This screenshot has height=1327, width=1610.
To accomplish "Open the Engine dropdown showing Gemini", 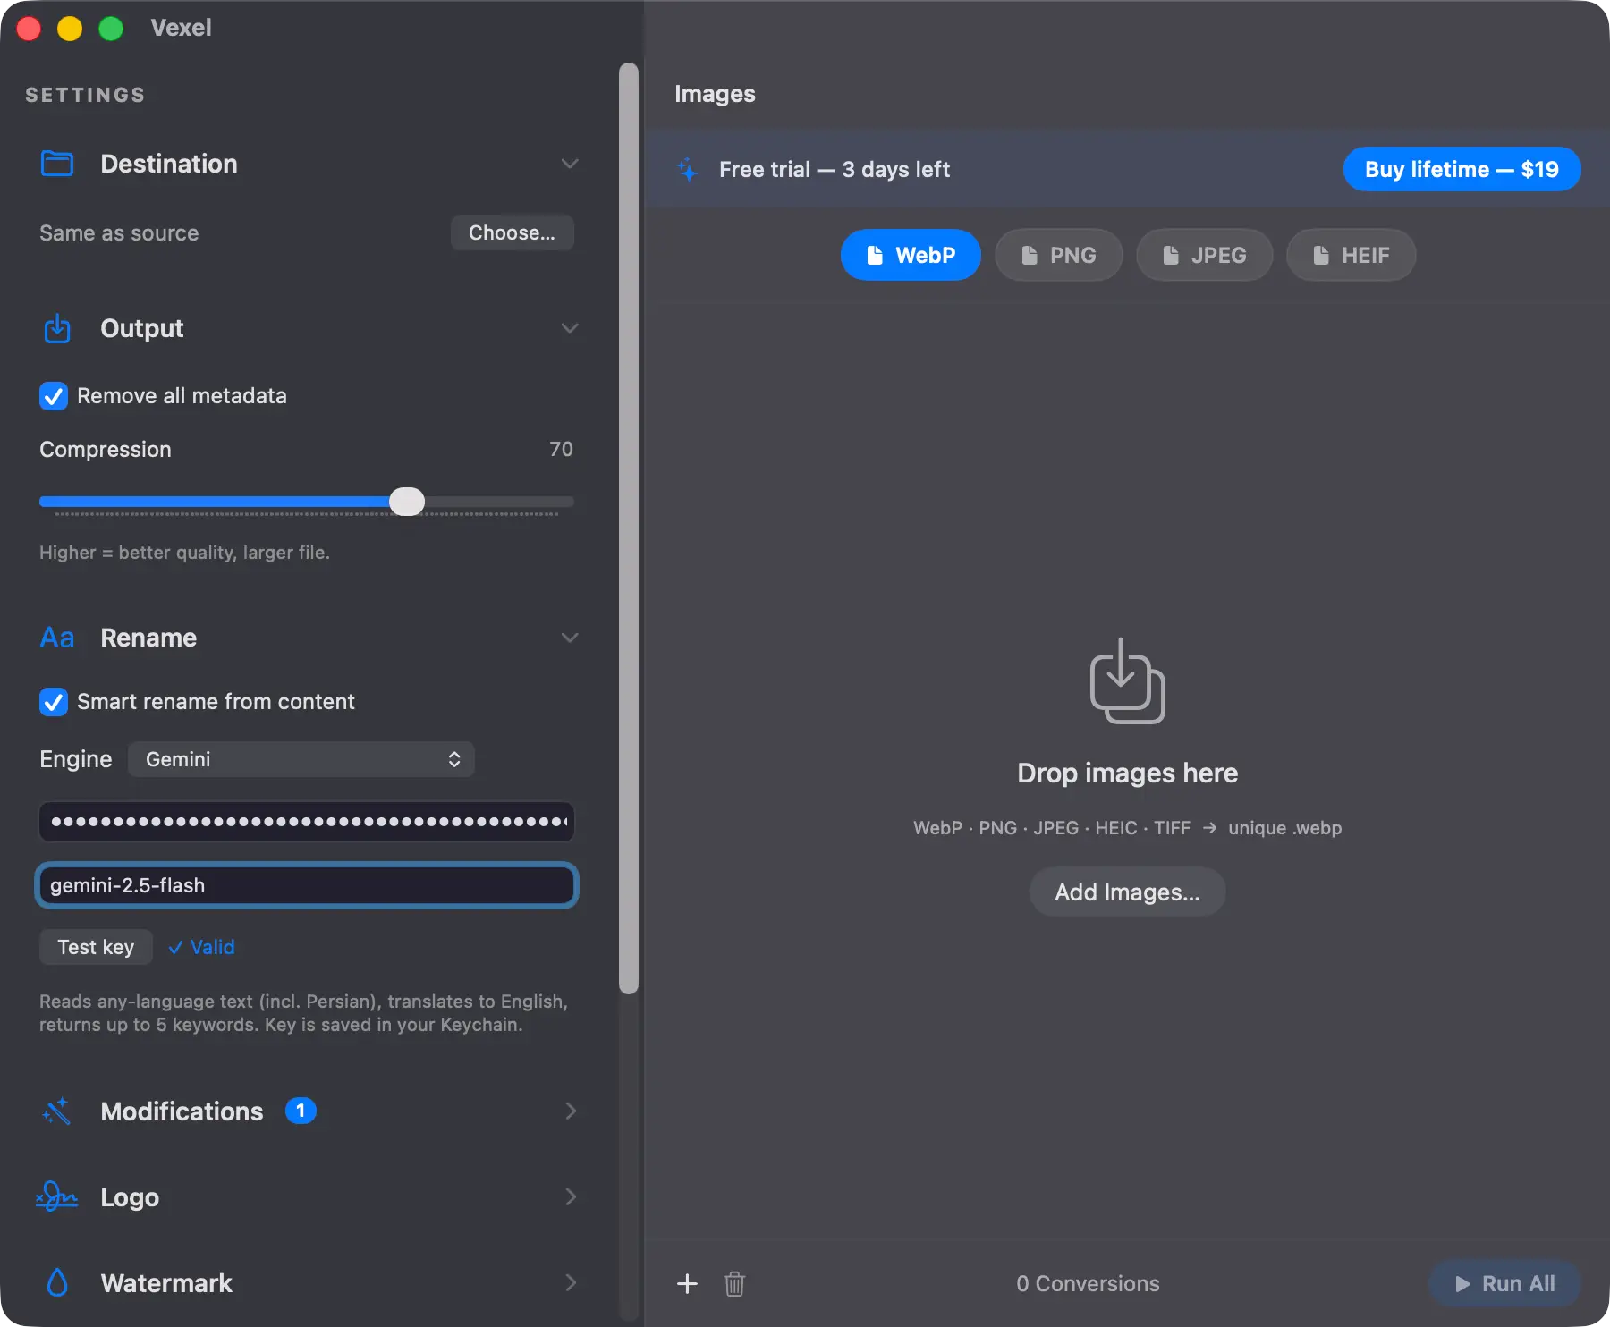I will (301, 759).
